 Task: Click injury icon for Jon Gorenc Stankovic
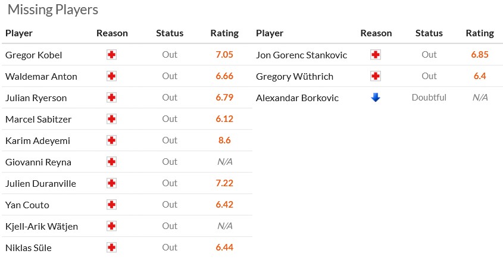(x=376, y=55)
